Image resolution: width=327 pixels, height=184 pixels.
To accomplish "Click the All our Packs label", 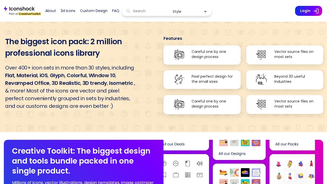I will point(287,144).
